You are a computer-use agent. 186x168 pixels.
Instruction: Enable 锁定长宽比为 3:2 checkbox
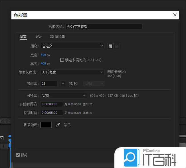[62, 60]
